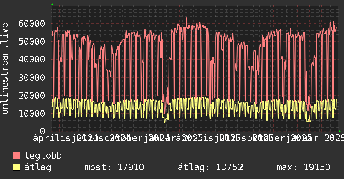
Task: Click the yellow átlag legend swatch
Action: pyautogui.click(x=16, y=167)
